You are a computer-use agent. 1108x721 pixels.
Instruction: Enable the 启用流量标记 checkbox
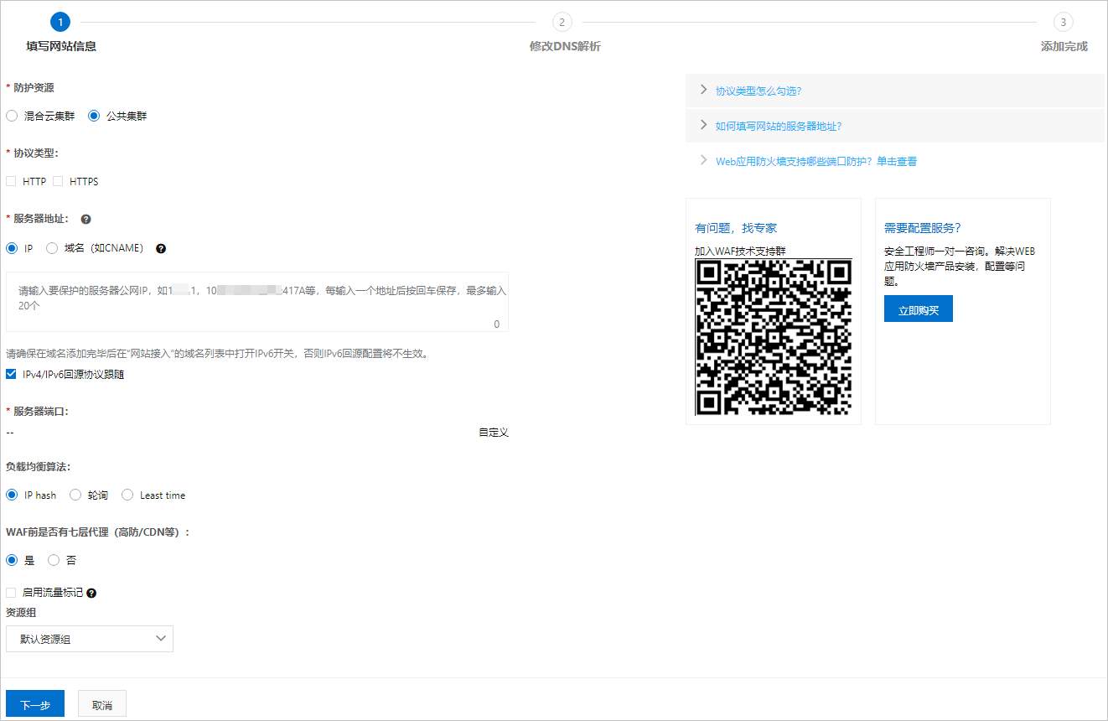coord(11,593)
